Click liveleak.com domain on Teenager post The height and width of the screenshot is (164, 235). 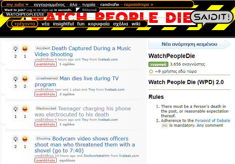108,120
